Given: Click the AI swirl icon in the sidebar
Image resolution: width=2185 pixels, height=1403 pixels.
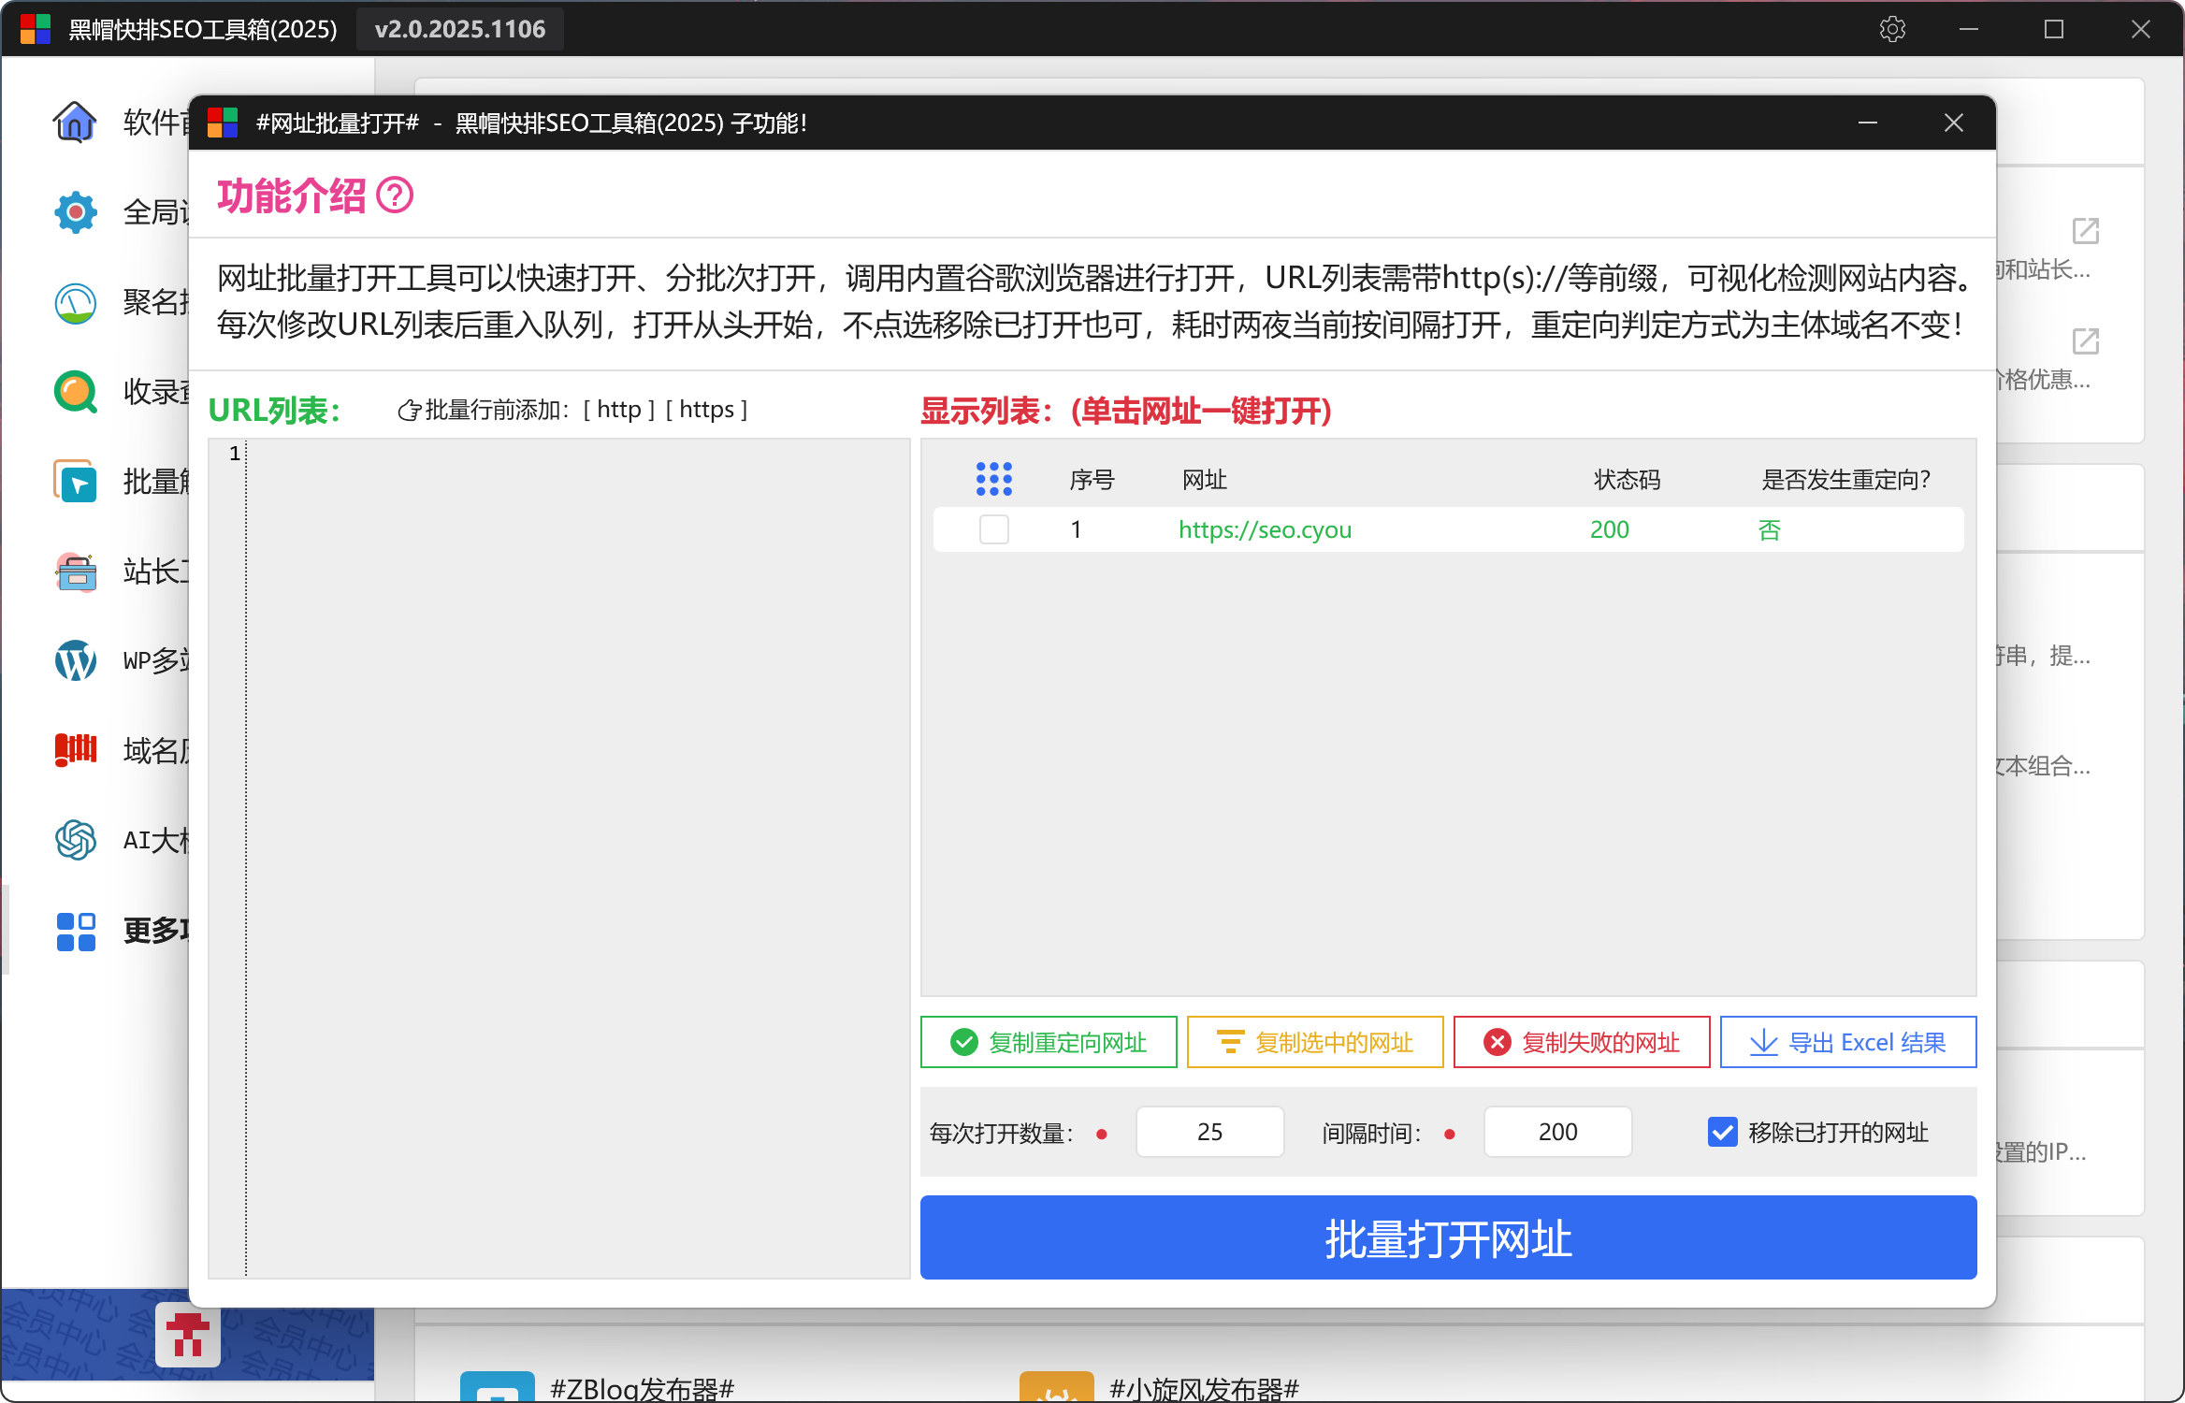Looking at the screenshot, I should pyautogui.click(x=75, y=840).
